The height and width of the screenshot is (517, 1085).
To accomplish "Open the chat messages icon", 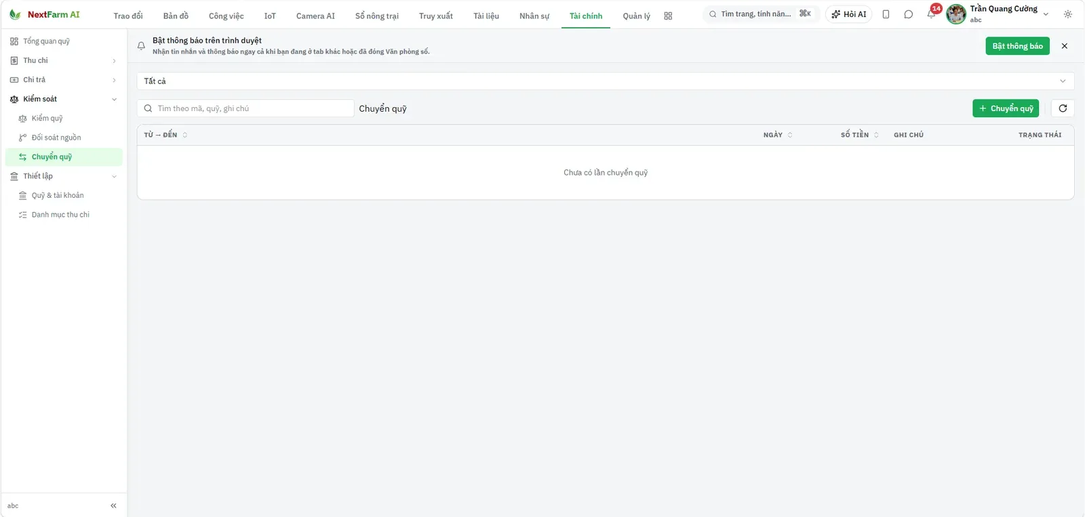I will 909,14.
